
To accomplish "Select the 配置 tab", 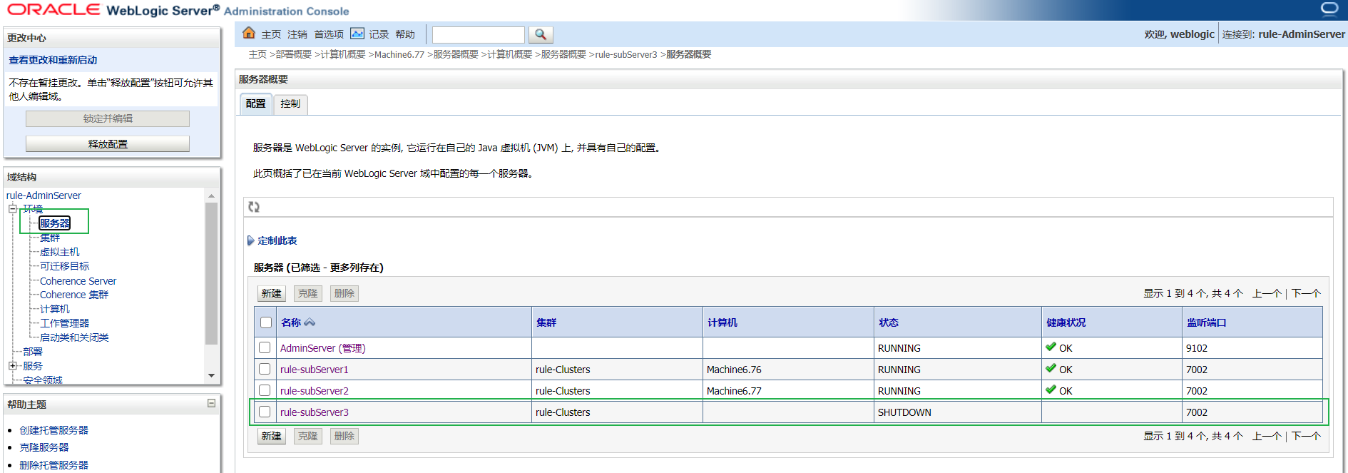I will [x=255, y=104].
